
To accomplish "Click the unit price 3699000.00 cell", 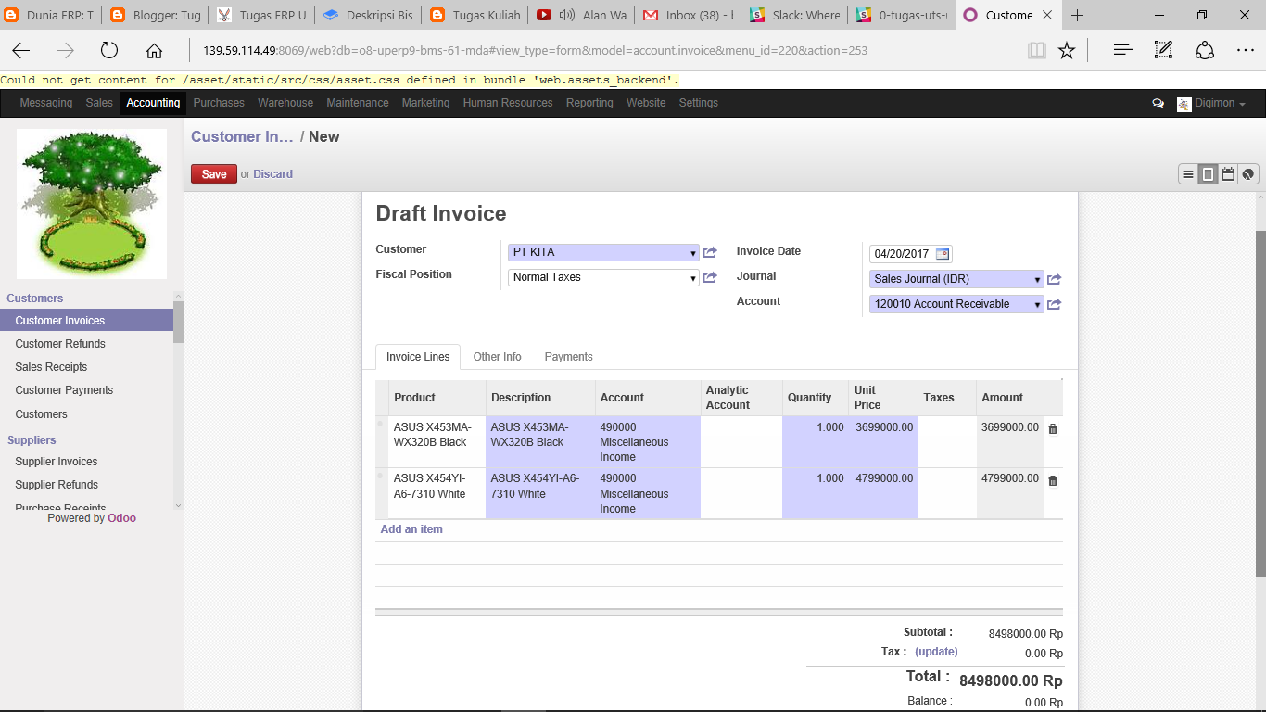I will (882, 442).
